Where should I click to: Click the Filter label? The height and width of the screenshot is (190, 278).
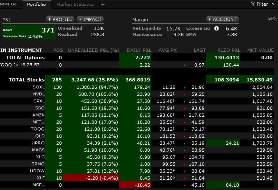pos(262,4)
